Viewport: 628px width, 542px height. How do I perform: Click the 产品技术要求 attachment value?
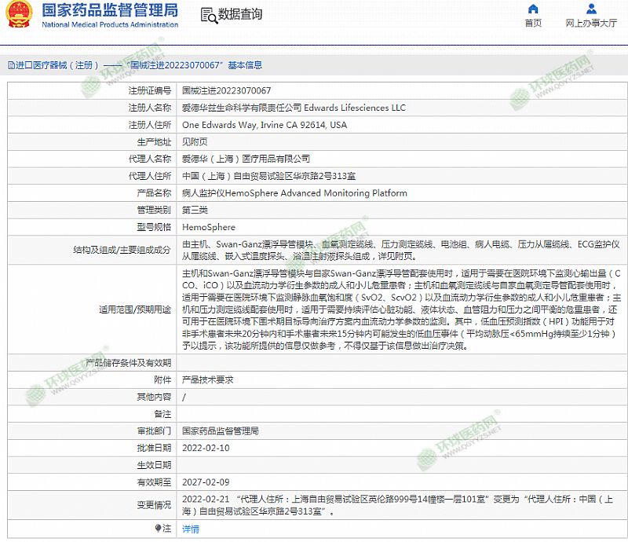(207, 379)
